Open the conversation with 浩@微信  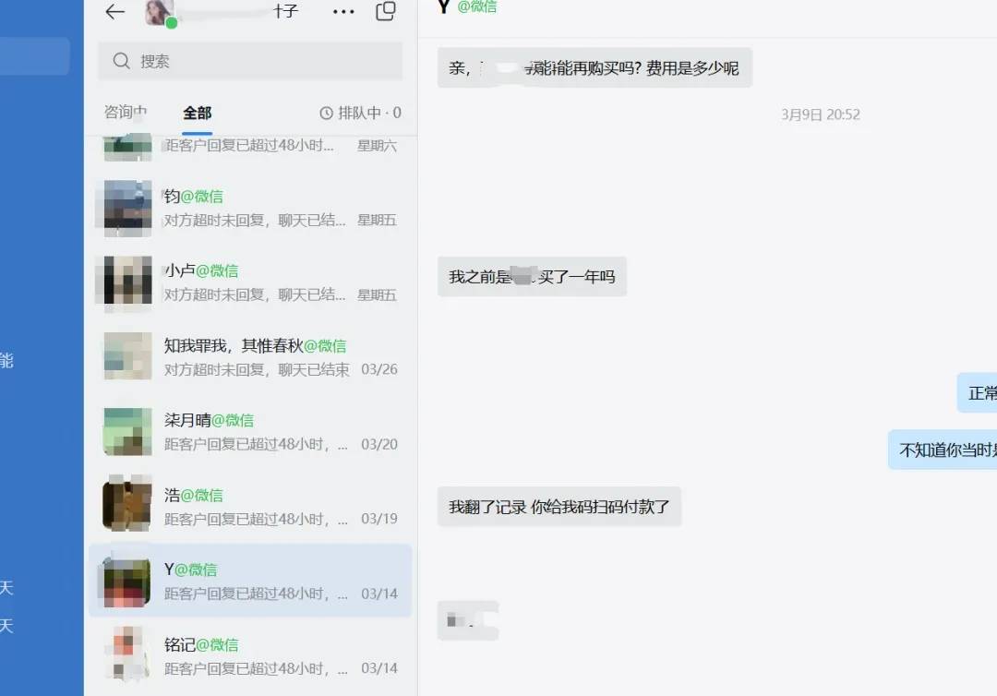[x=250, y=507]
